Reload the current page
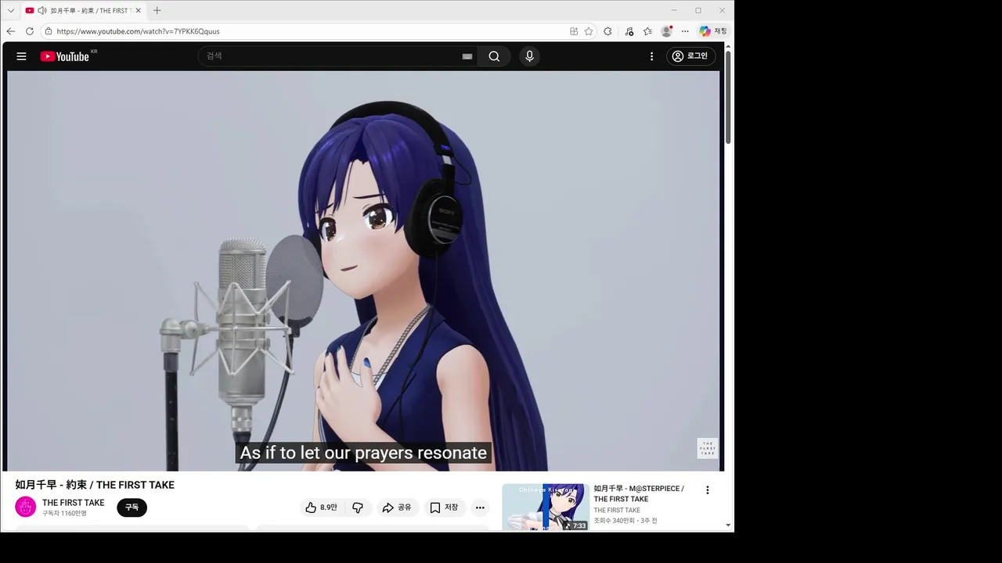The image size is (1002, 563). (30, 31)
